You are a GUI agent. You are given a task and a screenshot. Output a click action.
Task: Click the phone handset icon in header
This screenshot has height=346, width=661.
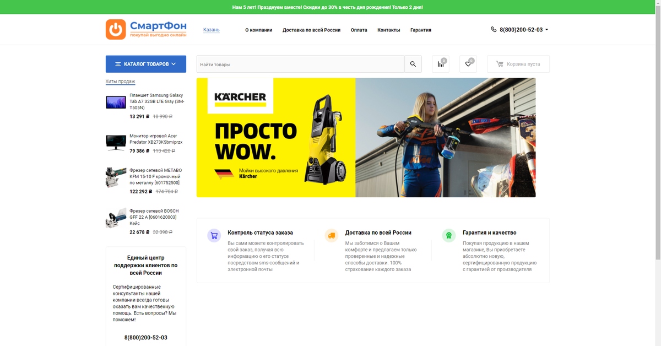(494, 29)
